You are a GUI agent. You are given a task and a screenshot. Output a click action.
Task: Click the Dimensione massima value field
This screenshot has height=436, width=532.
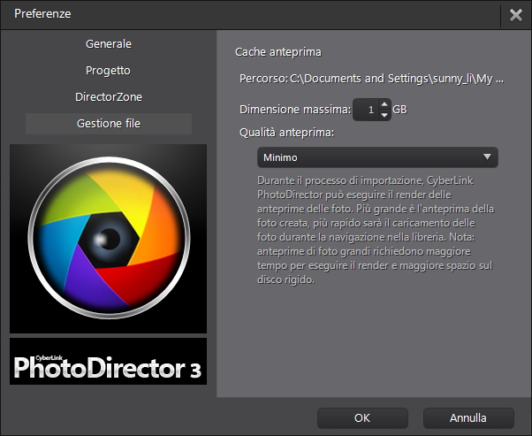click(366, 110)
